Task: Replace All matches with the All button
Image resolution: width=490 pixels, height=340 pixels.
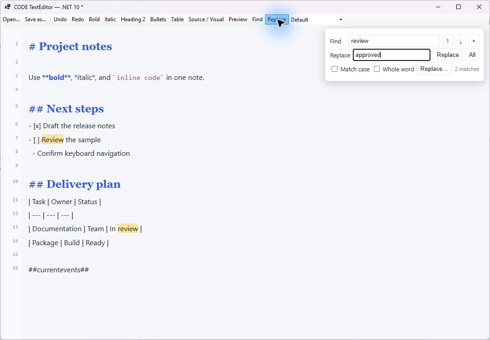Action: (472, 55)
